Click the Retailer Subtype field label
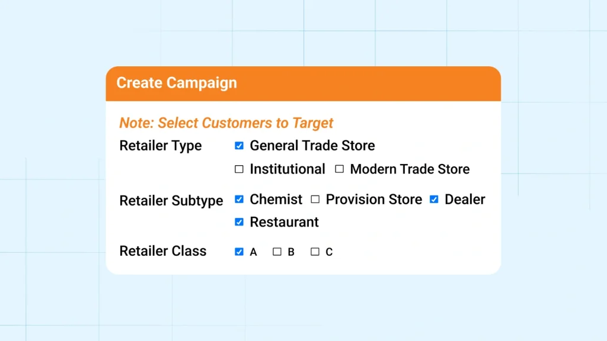The image size is (607, 341). coord(171,201)
